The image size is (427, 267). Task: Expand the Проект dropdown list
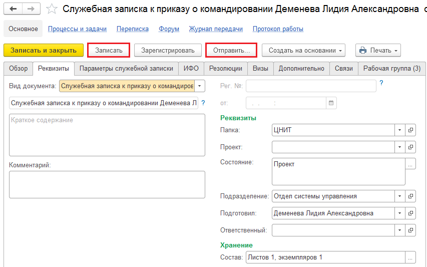tap(400, 147)
